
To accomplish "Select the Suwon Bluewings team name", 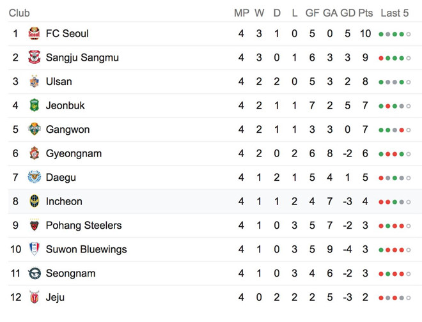I will (86, 249).
